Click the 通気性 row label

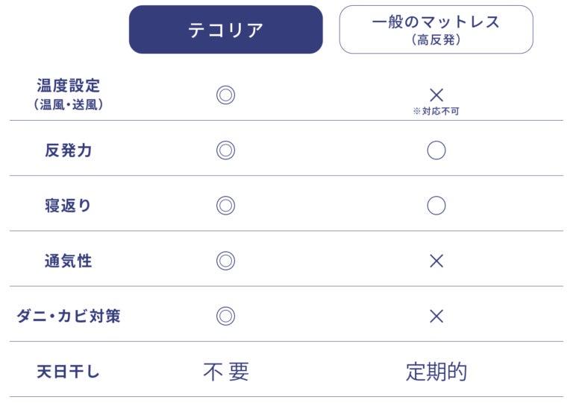68,261
